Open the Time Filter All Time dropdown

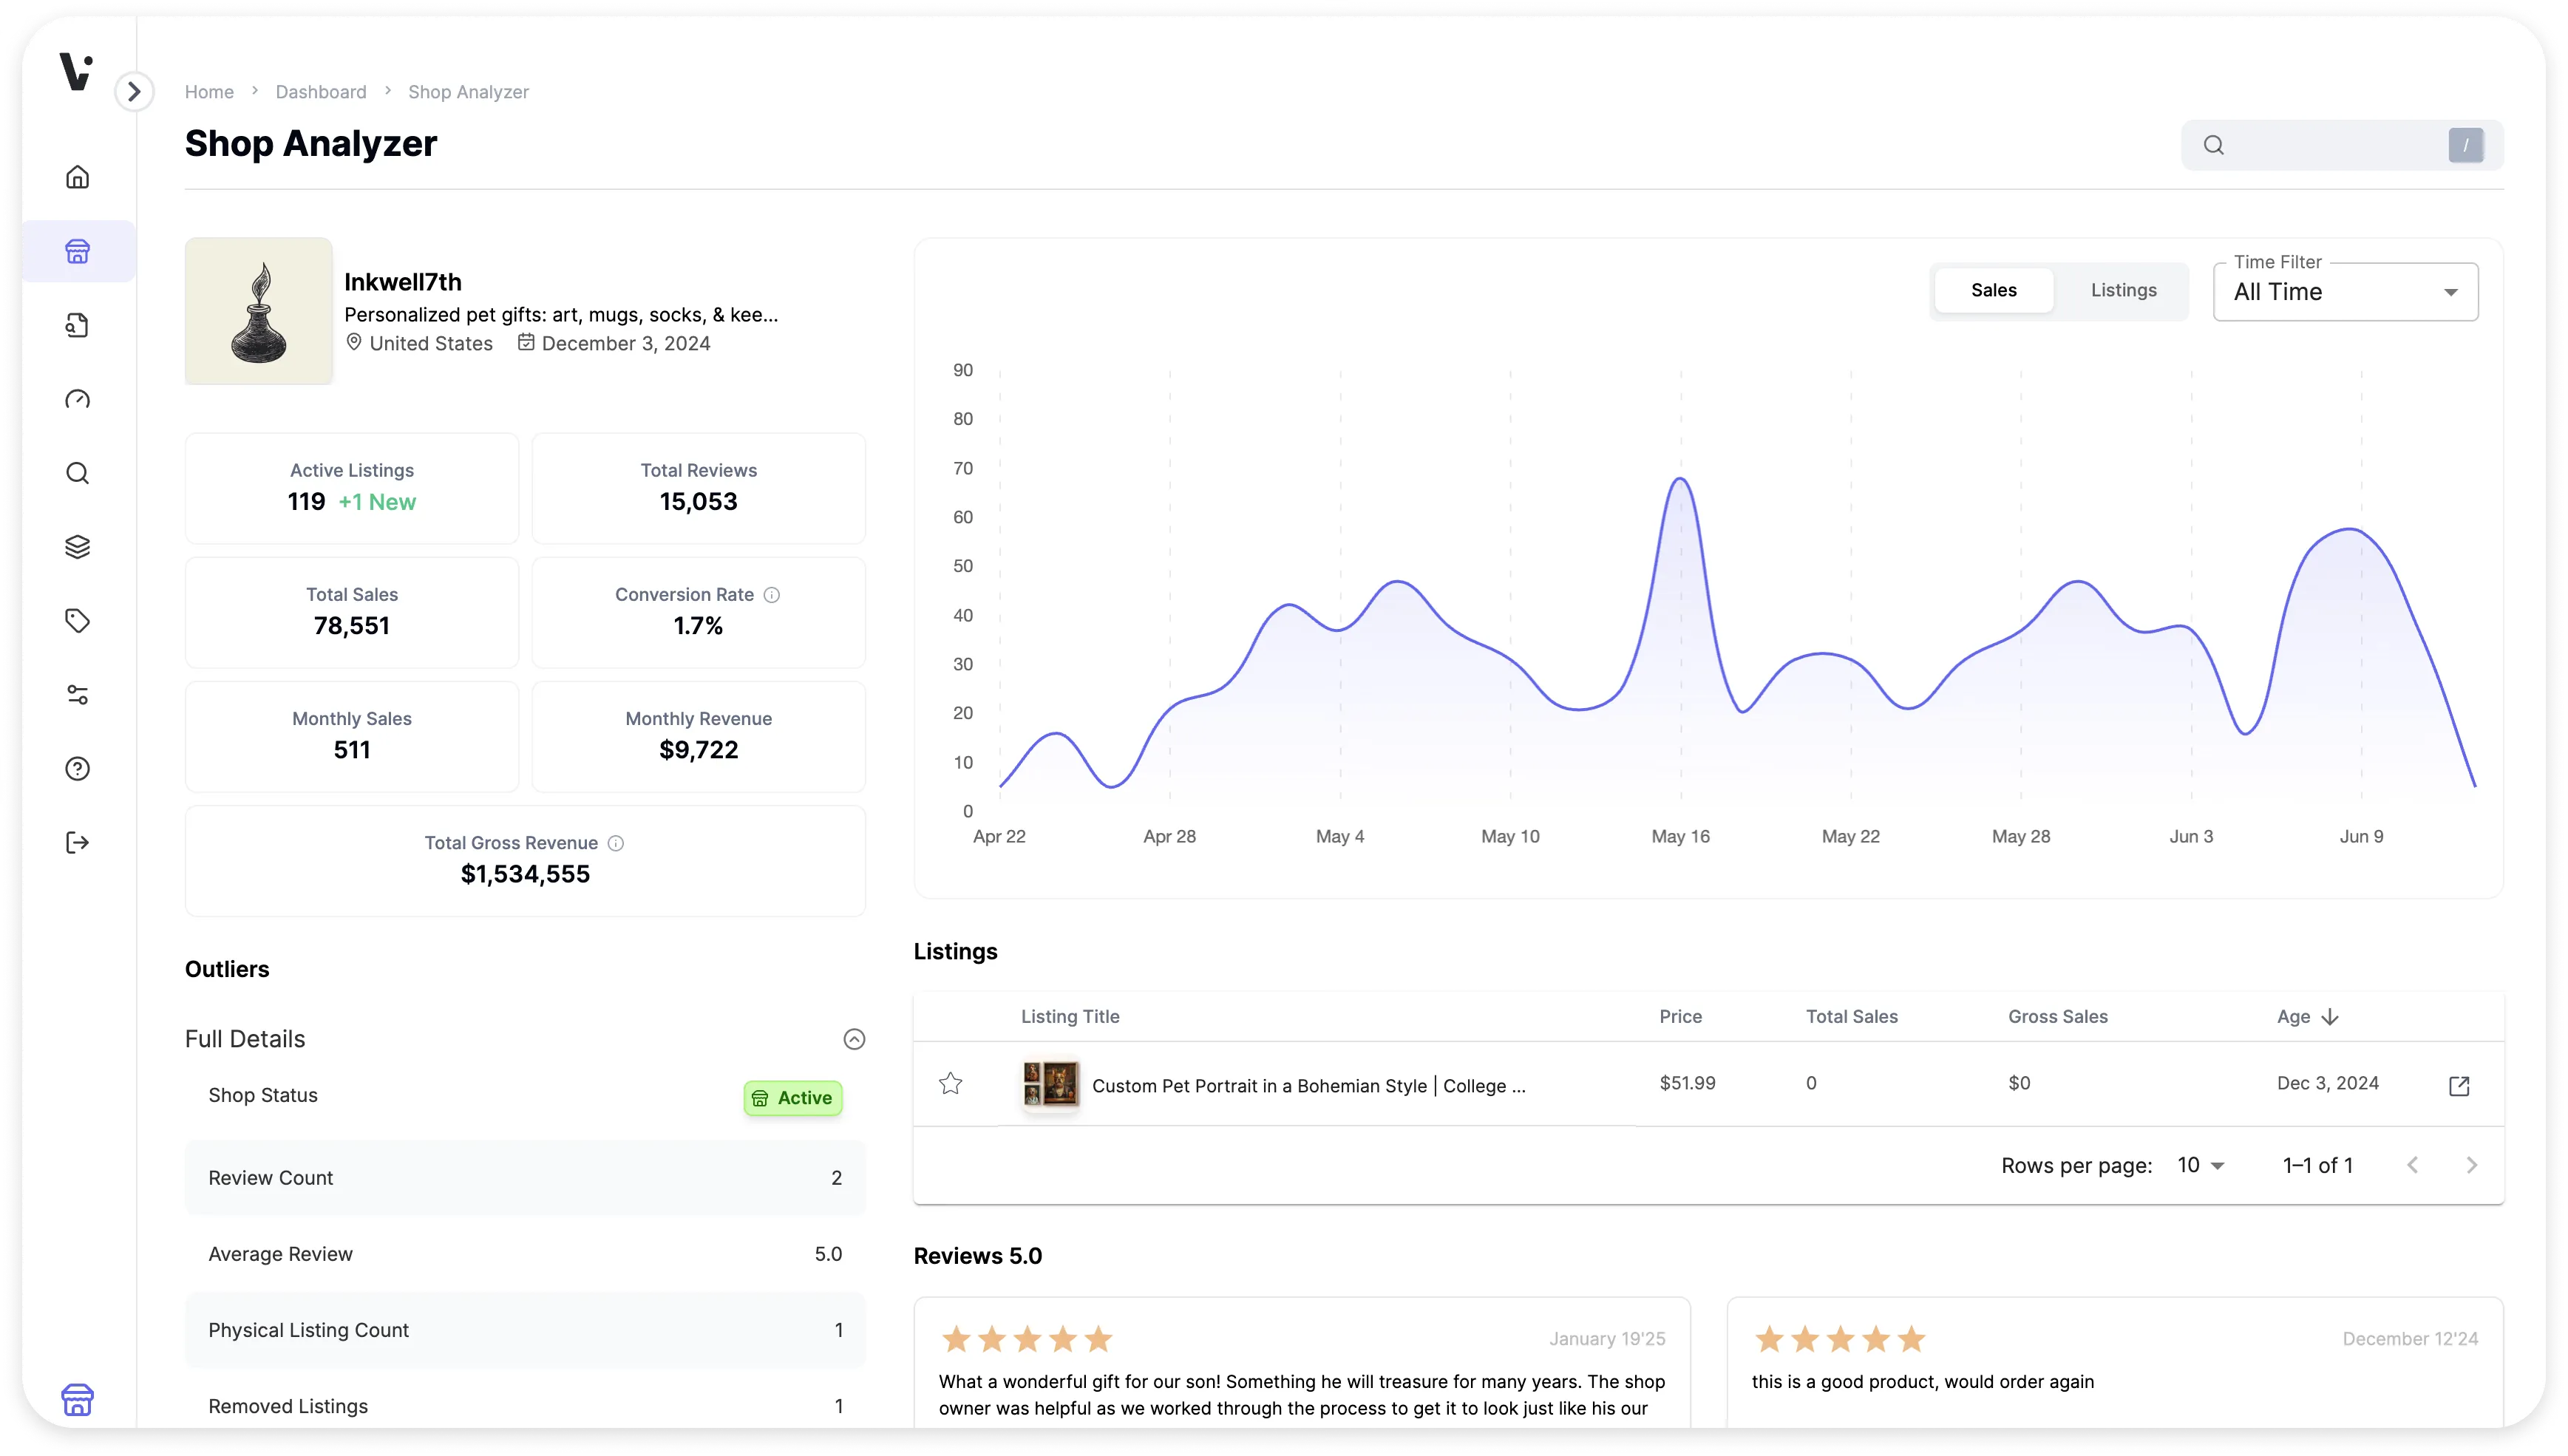(2346, 292)
